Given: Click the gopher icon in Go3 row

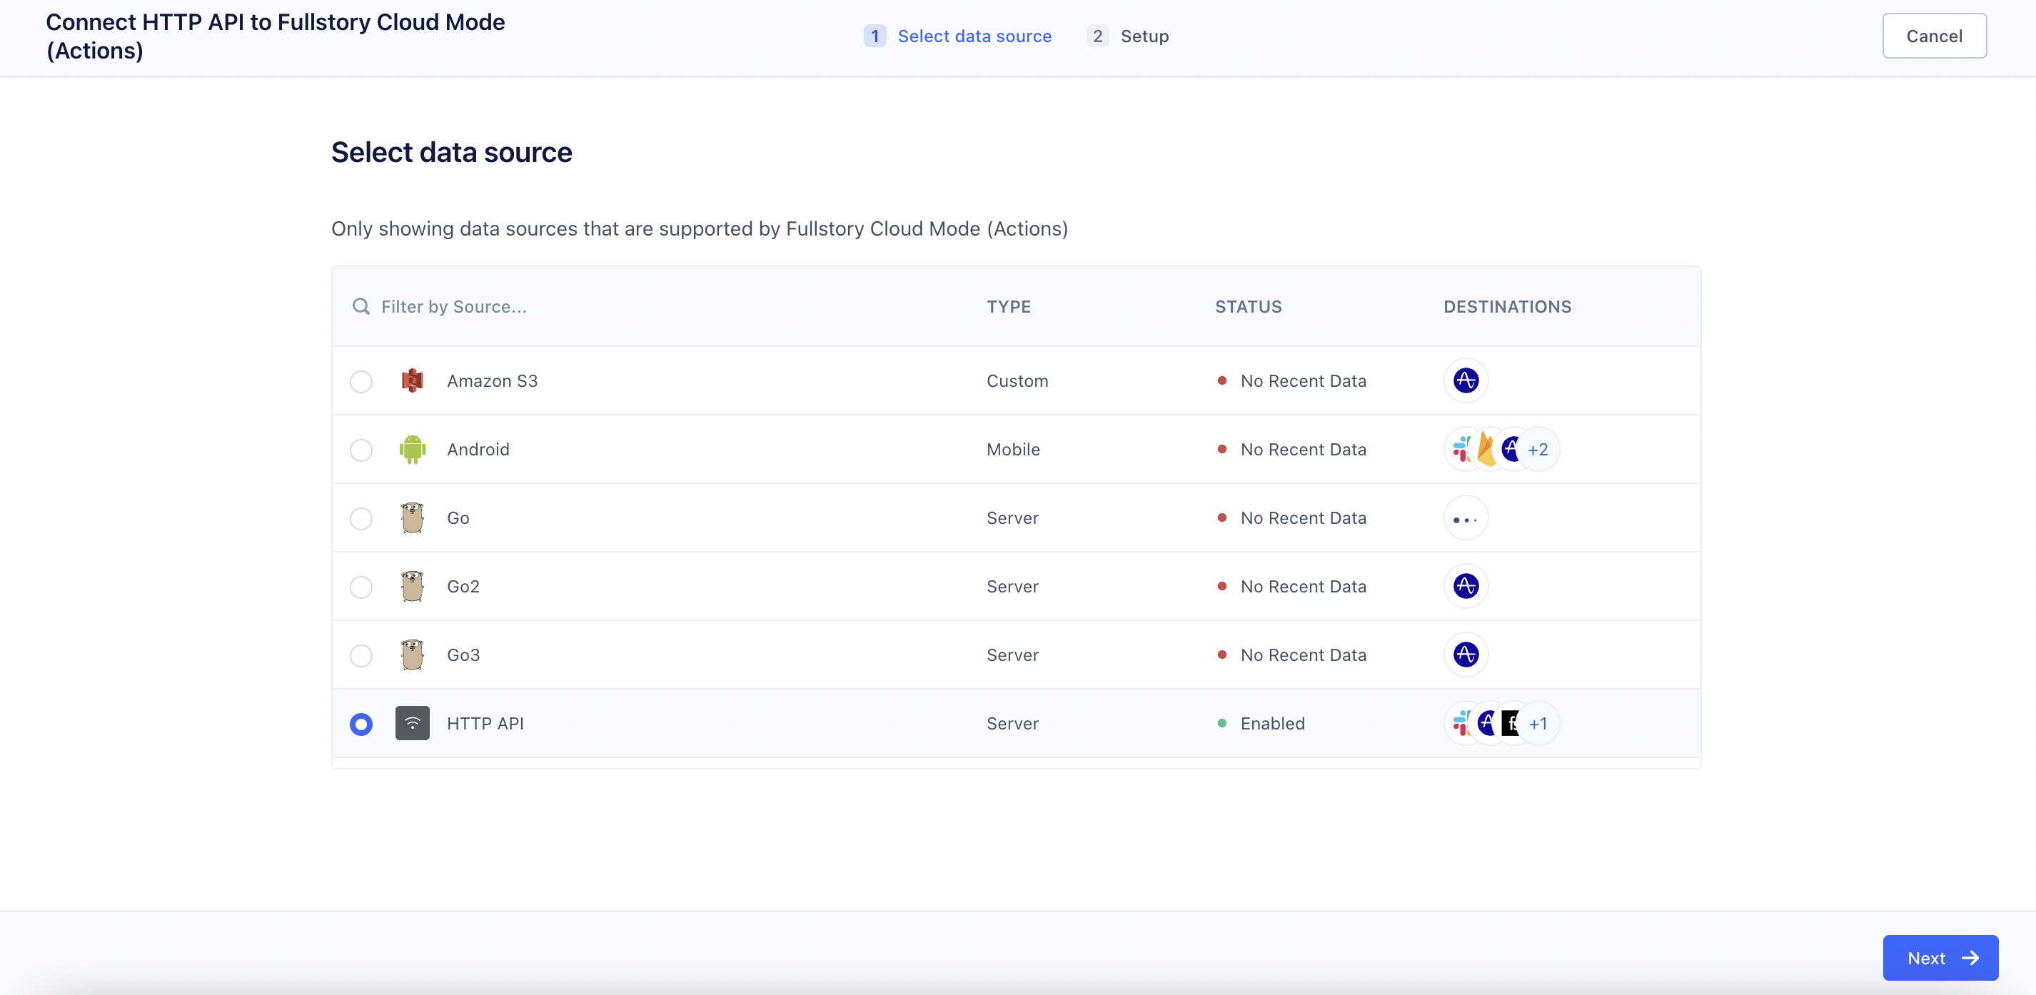Looking at the screenshot, I should [x=413, y=655].
